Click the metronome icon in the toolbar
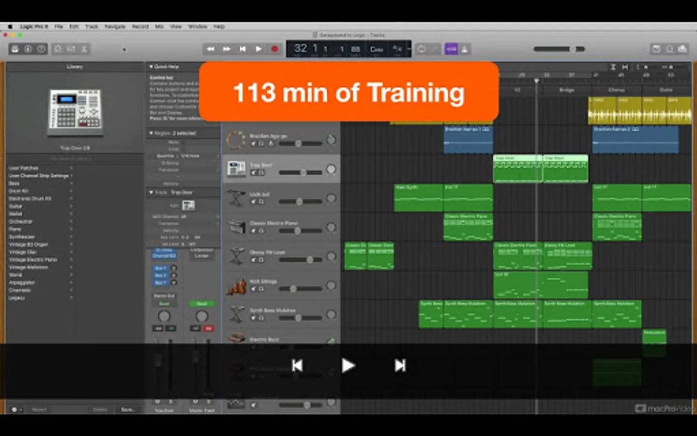Image resolution: width=697 pixels, height=436 pixels. pos(465,49)
